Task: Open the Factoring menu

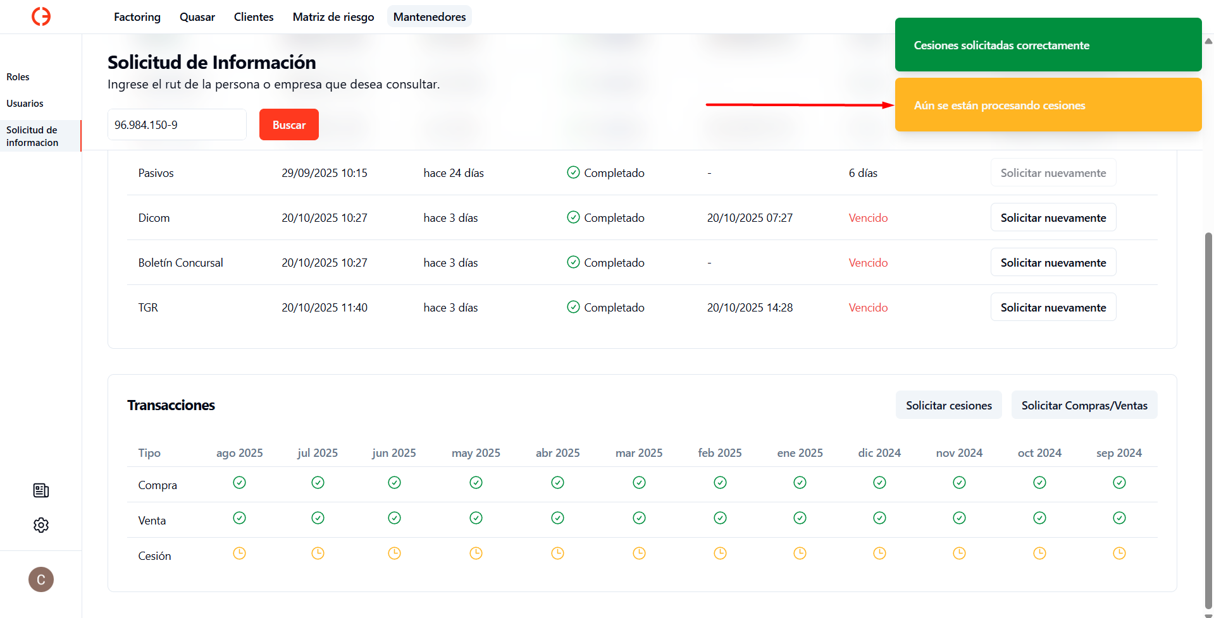Action: (137, 17)
